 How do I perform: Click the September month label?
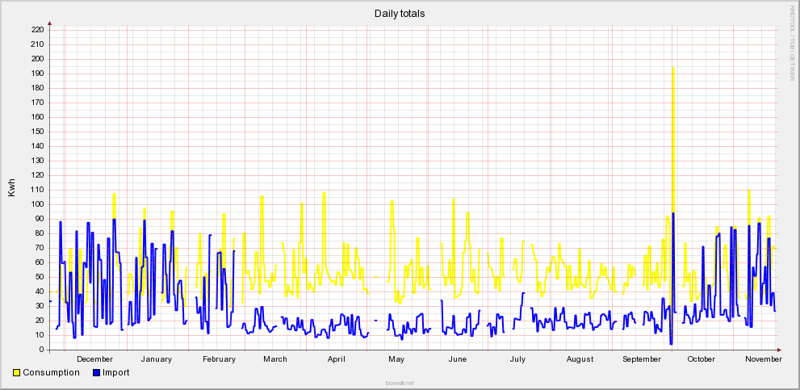click(x=643, y=359)
